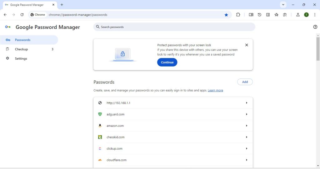
Task: Open Settings in the sidebar
Action: (x=29, y=59)
